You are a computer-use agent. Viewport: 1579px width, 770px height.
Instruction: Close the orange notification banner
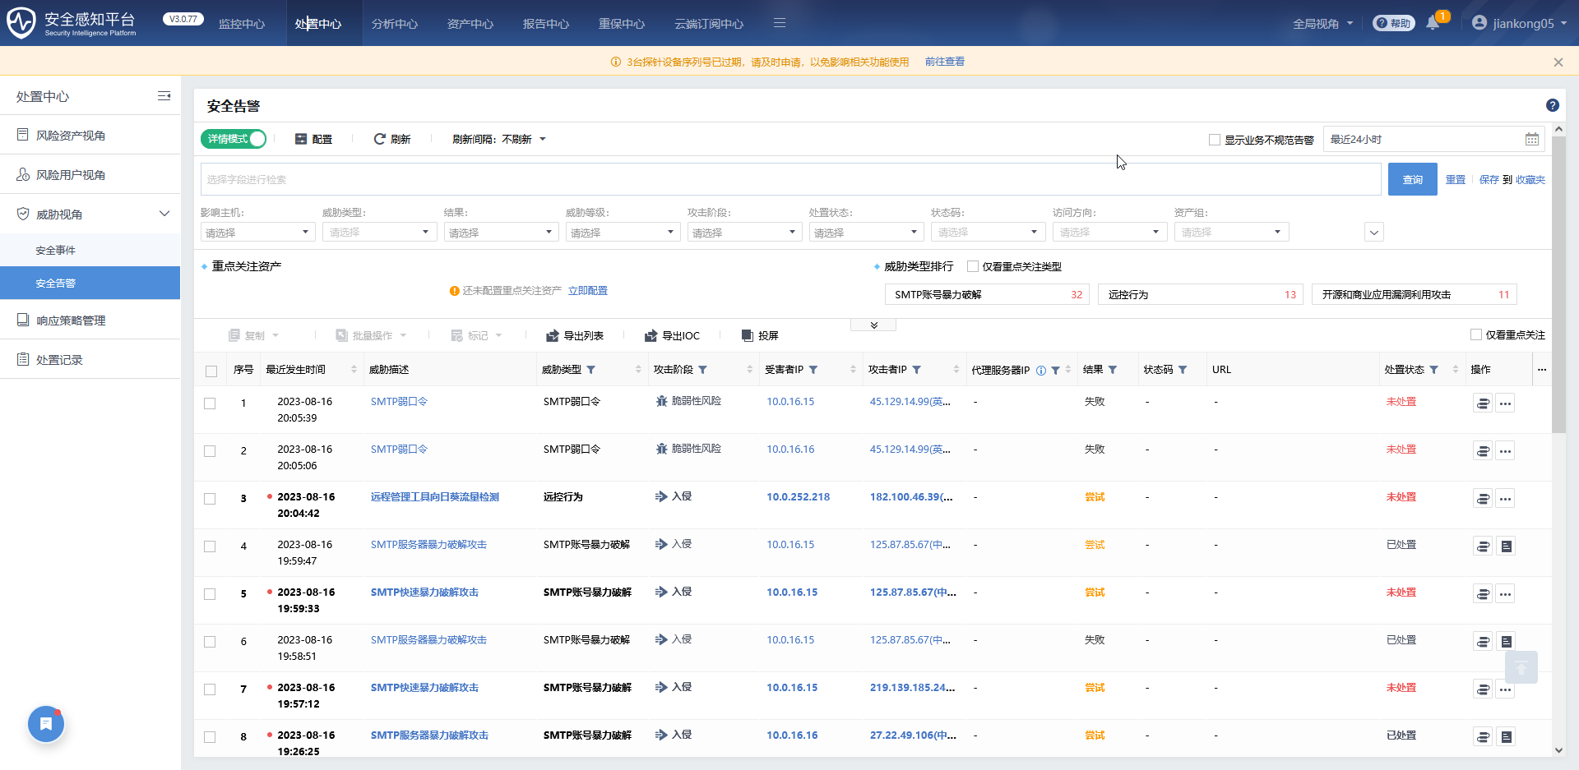coord(1558,62)
